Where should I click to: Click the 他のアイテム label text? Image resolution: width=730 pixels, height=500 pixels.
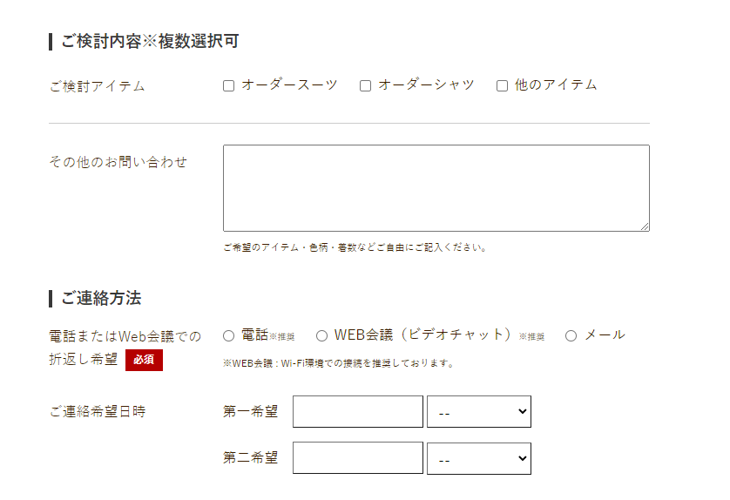pyautogui.click(x=556, y=85)
